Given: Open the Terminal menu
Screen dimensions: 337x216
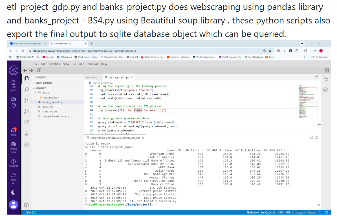Looking at the screenshot, I should point(92,64).
